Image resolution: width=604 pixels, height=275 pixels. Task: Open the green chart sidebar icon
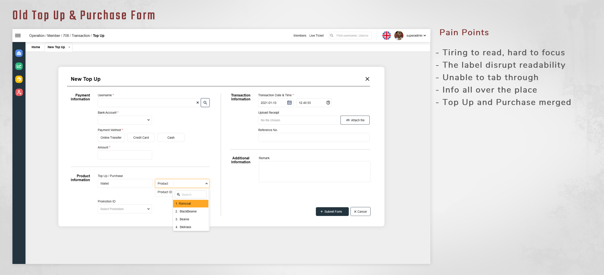coord(19,66)
